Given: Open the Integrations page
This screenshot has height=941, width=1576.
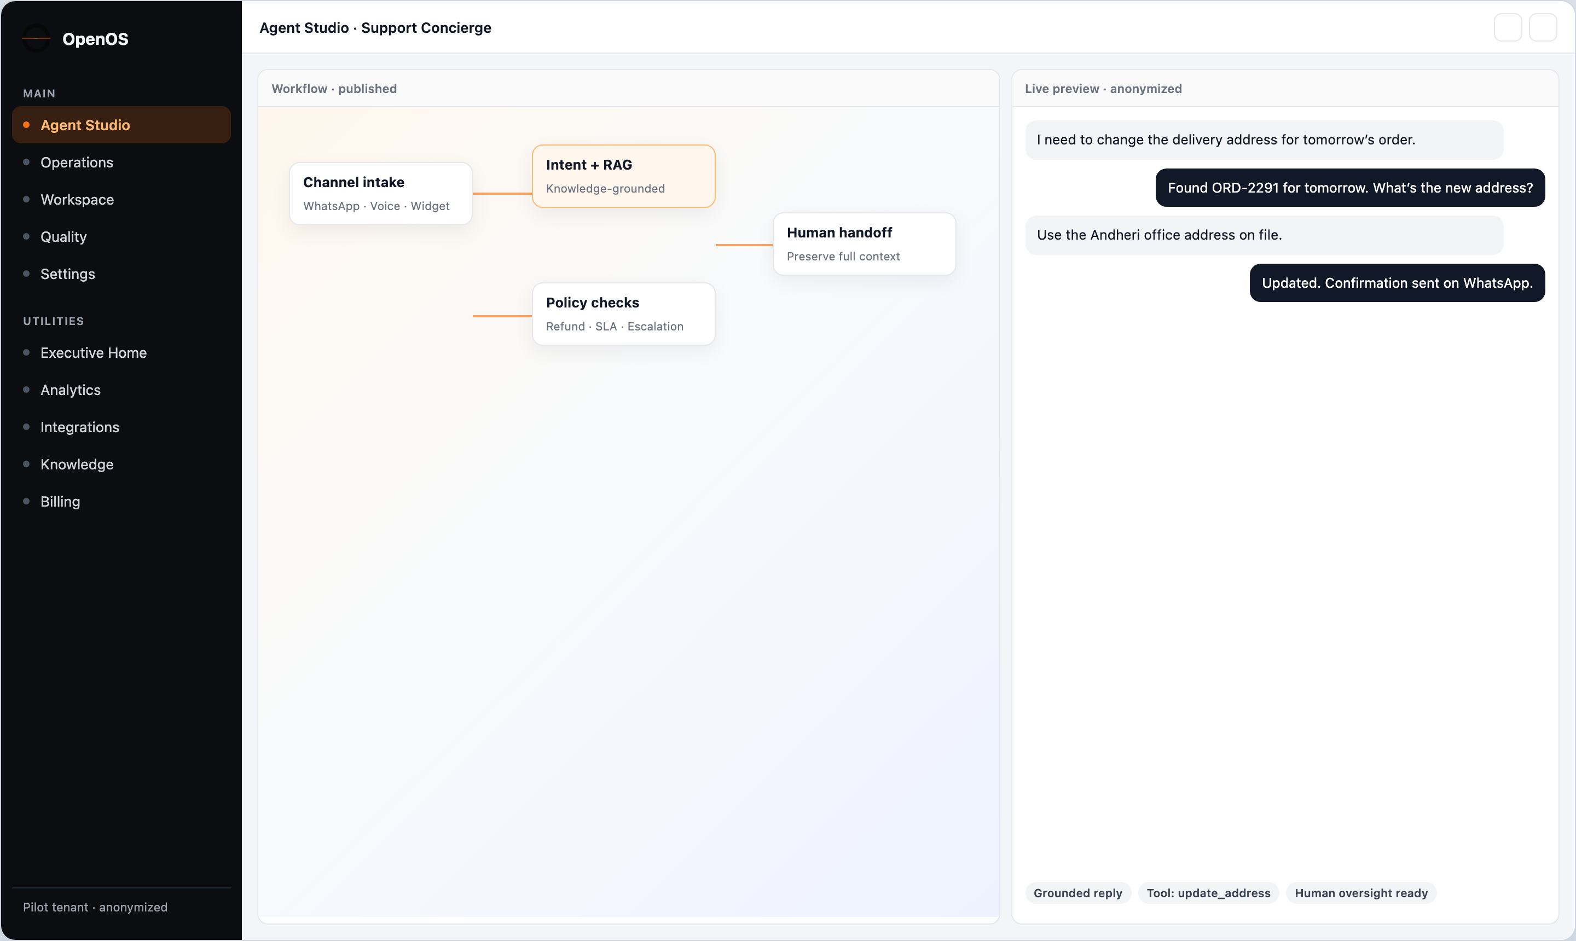Looking at the screenshot, I should click(x=121, y=427).
